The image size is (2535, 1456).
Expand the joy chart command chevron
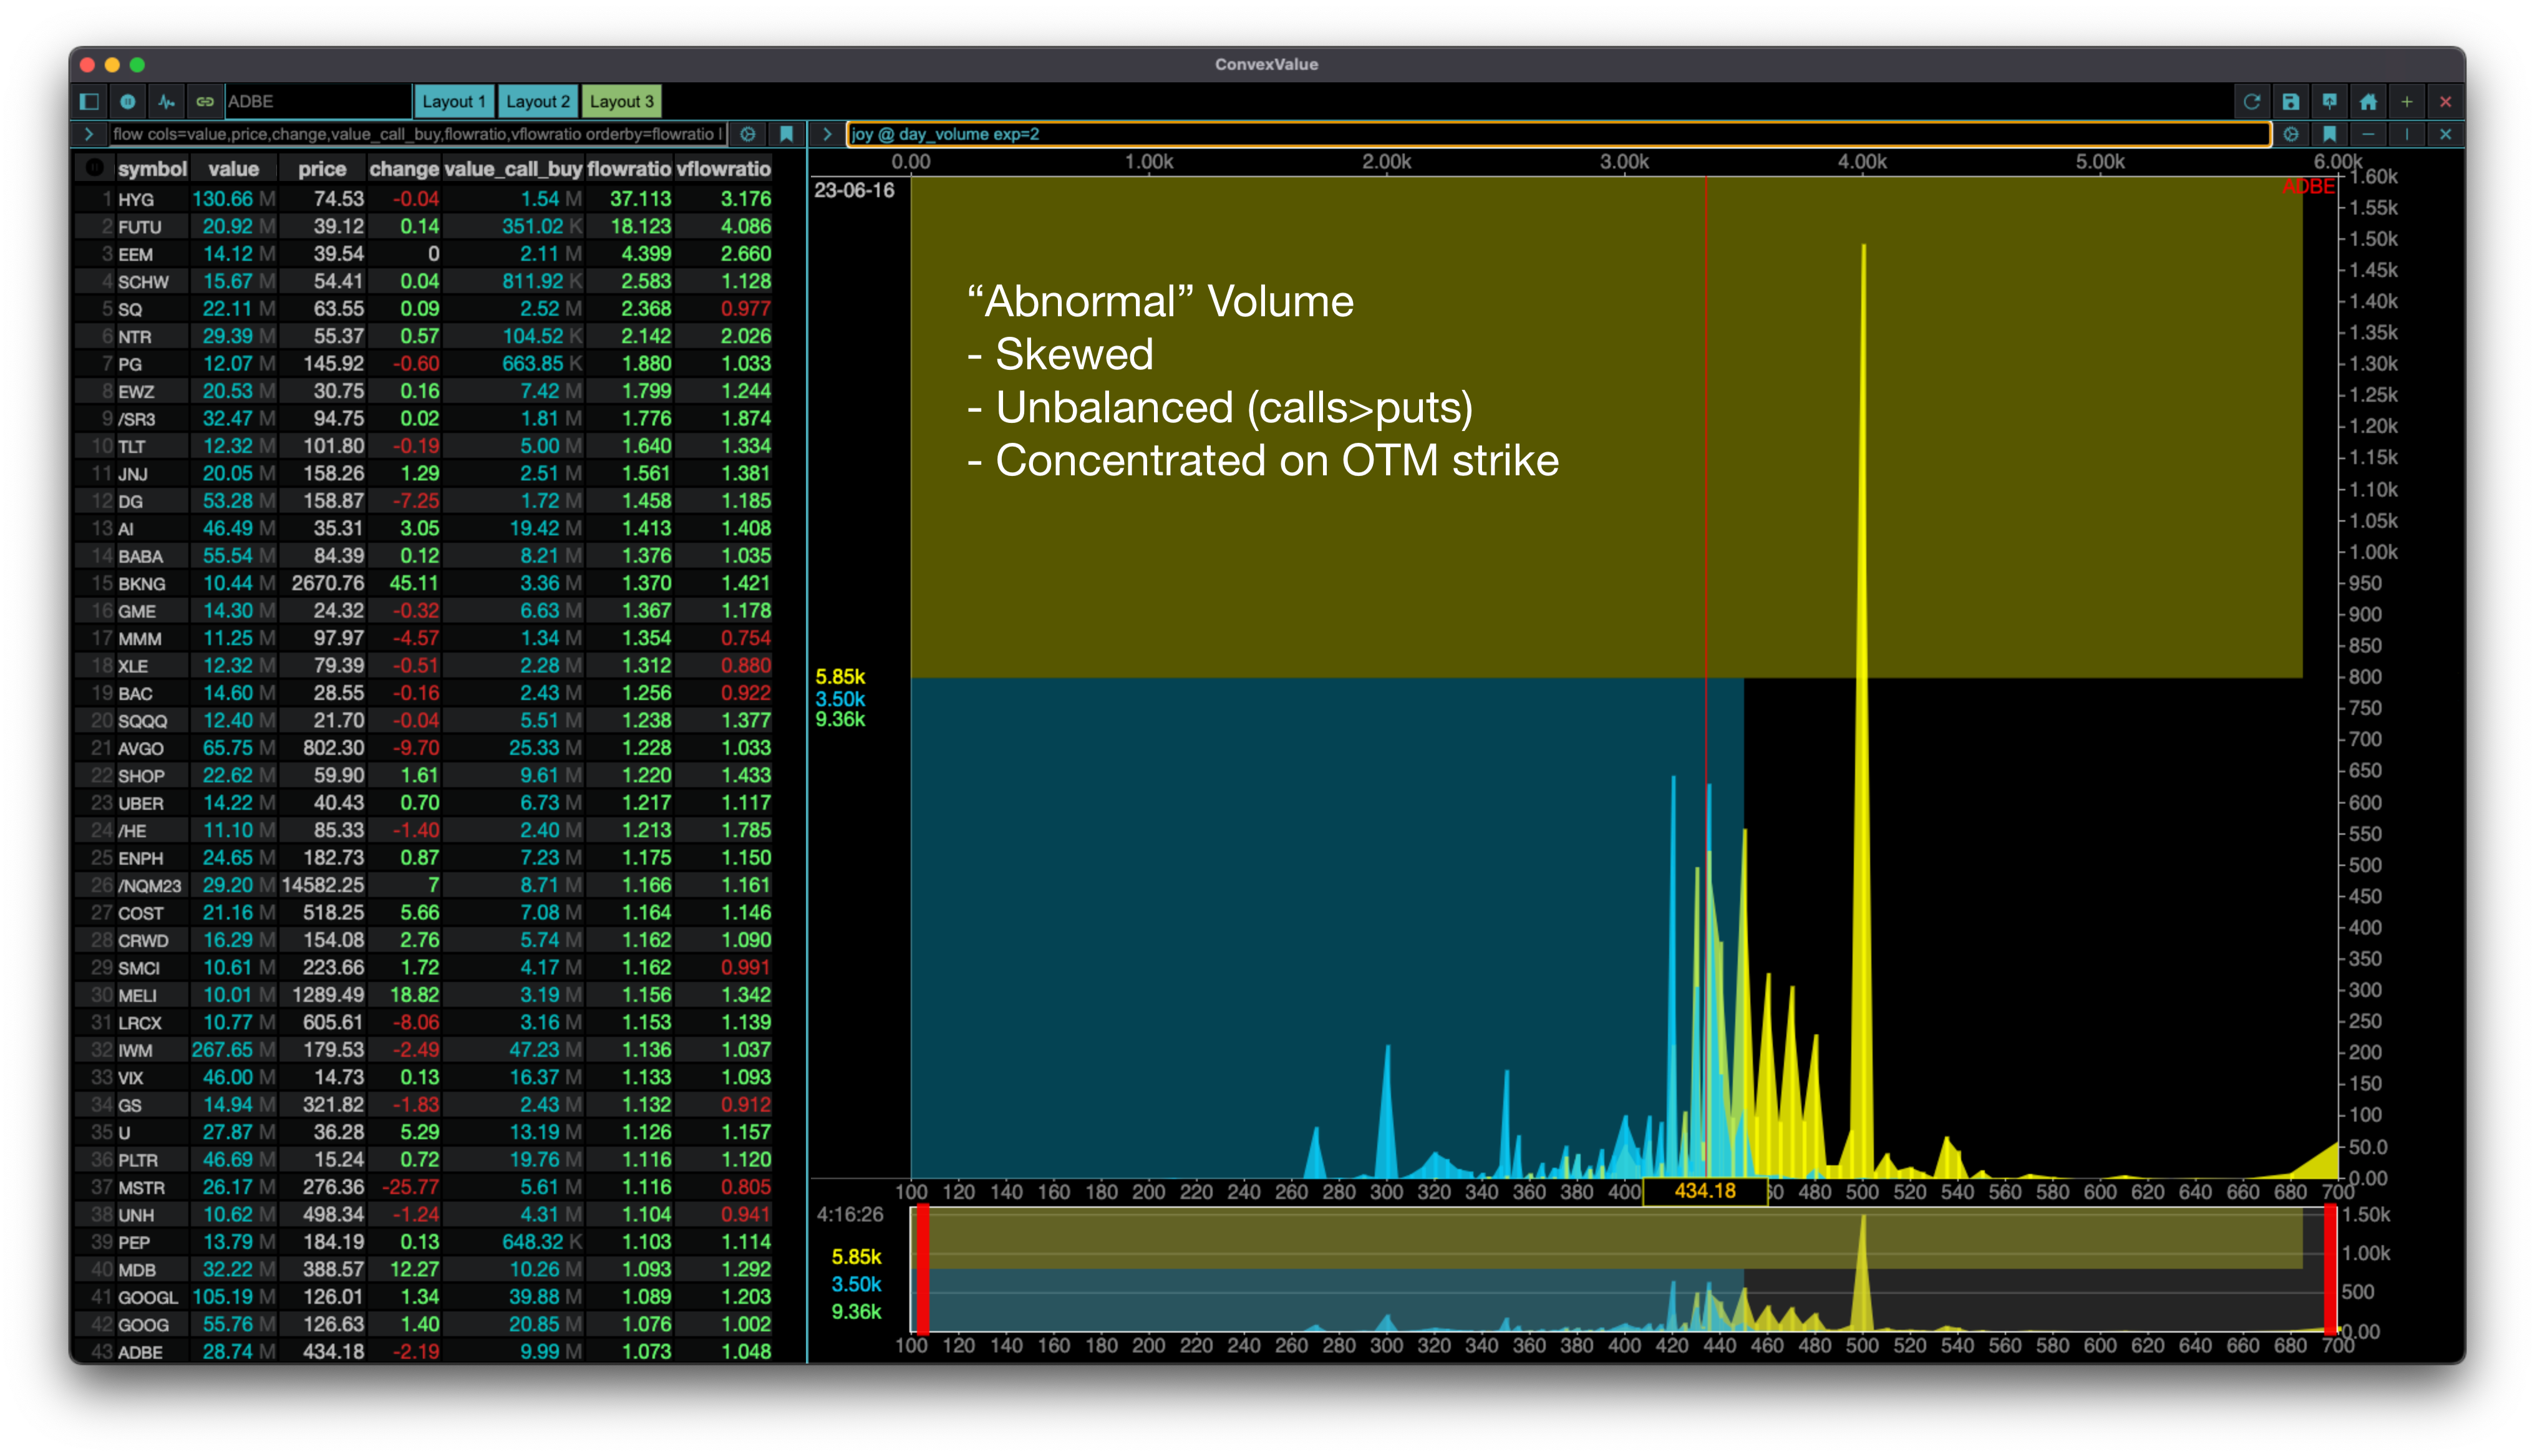coord(826,134)
